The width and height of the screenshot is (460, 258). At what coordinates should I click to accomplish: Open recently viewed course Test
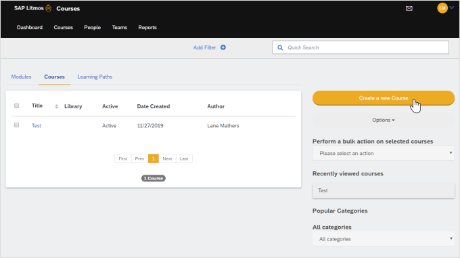(x=383, y=190)
